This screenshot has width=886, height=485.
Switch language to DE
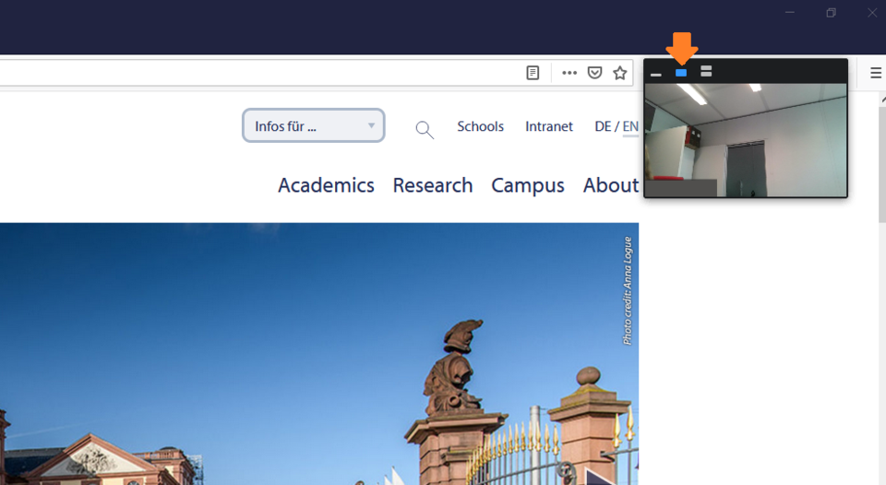[x=603, y=126]
